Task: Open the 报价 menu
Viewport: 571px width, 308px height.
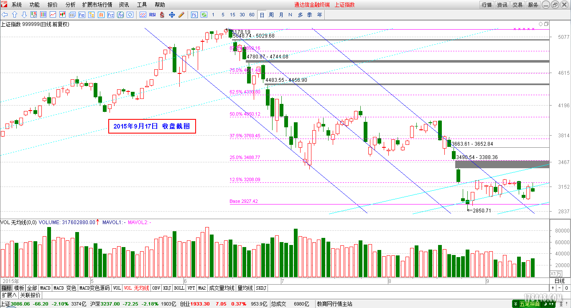Action: tap(53, 5)
